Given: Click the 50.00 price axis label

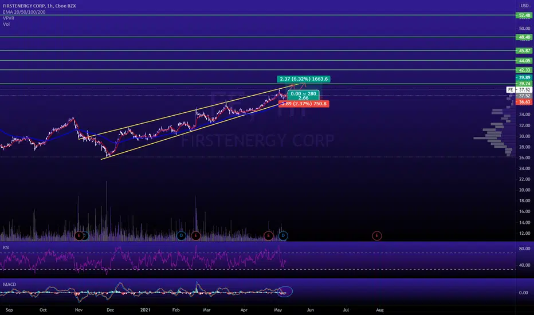Looking at the screenshot, I should coord(524,28).
